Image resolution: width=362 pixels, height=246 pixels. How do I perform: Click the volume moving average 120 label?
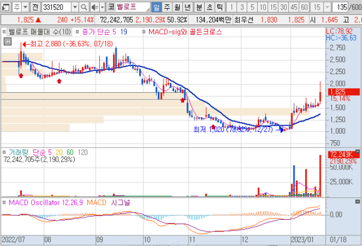(x=82, y=152)
